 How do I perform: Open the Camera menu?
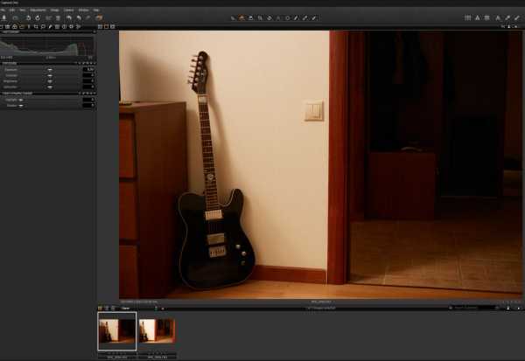pos(68,10)
